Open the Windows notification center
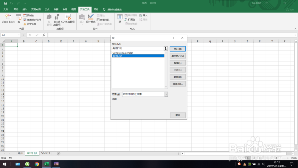298x168 pixels. tap(292, 164)
